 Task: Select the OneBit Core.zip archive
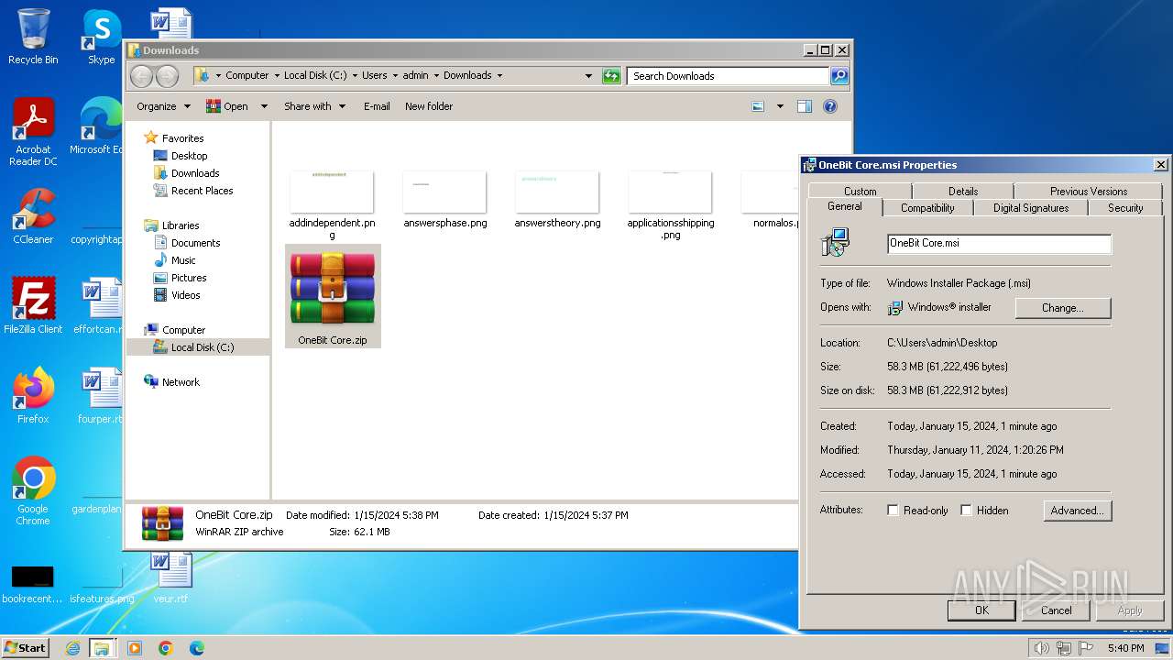333,296
